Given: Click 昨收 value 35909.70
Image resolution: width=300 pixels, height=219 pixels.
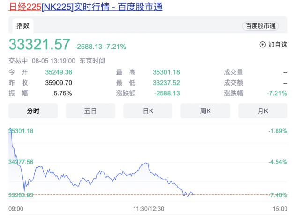Looking at the screenshot, I should (x=59, y=83).
